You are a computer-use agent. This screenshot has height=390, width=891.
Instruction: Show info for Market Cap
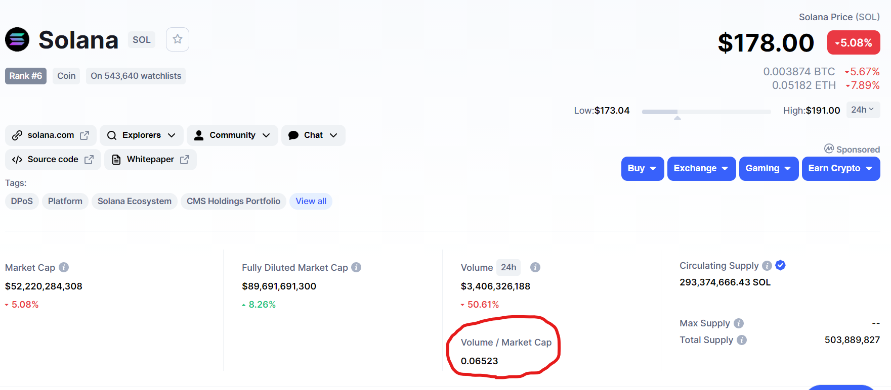(64, 267)
